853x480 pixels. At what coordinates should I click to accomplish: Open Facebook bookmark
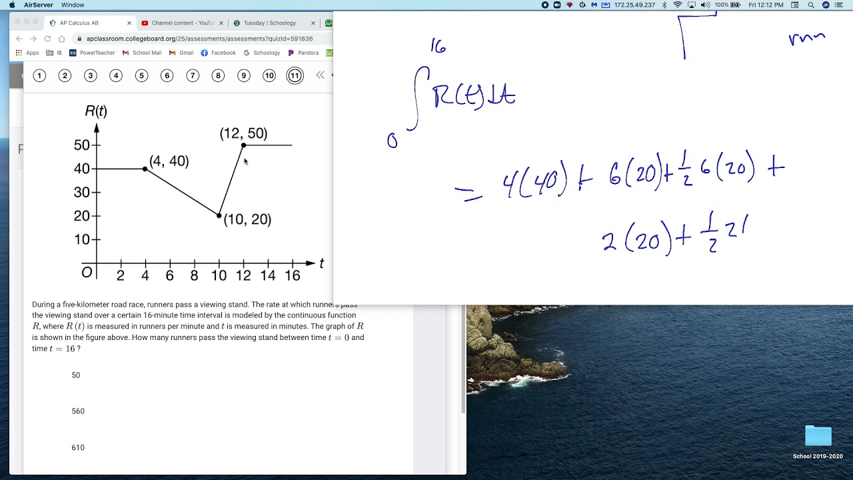219,53
